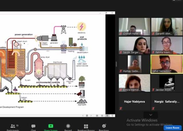This screenshot has height=131, width=183.
Task: Select Garanfil Ahm video tile
Action: 167,27
